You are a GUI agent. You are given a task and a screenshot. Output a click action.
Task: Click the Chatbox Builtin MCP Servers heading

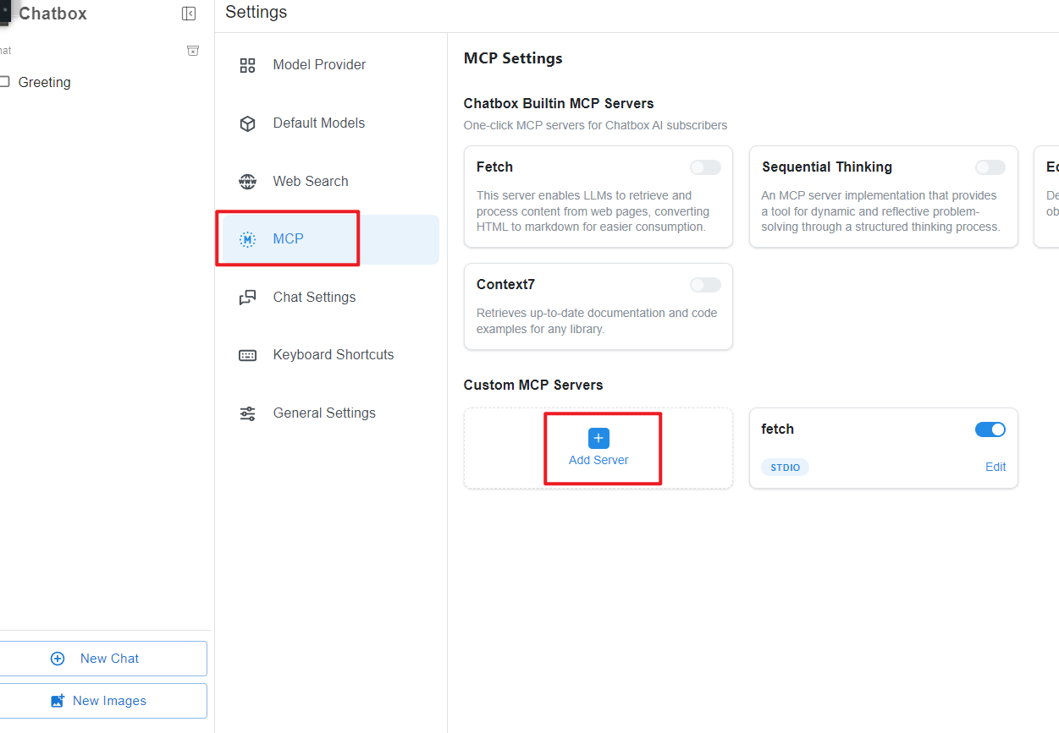[x=559, y=104]
